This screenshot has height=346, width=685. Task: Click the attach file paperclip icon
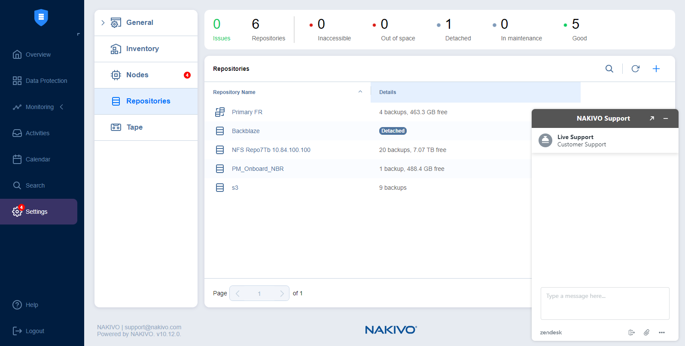pyautogui.click(x=646, y=332)
